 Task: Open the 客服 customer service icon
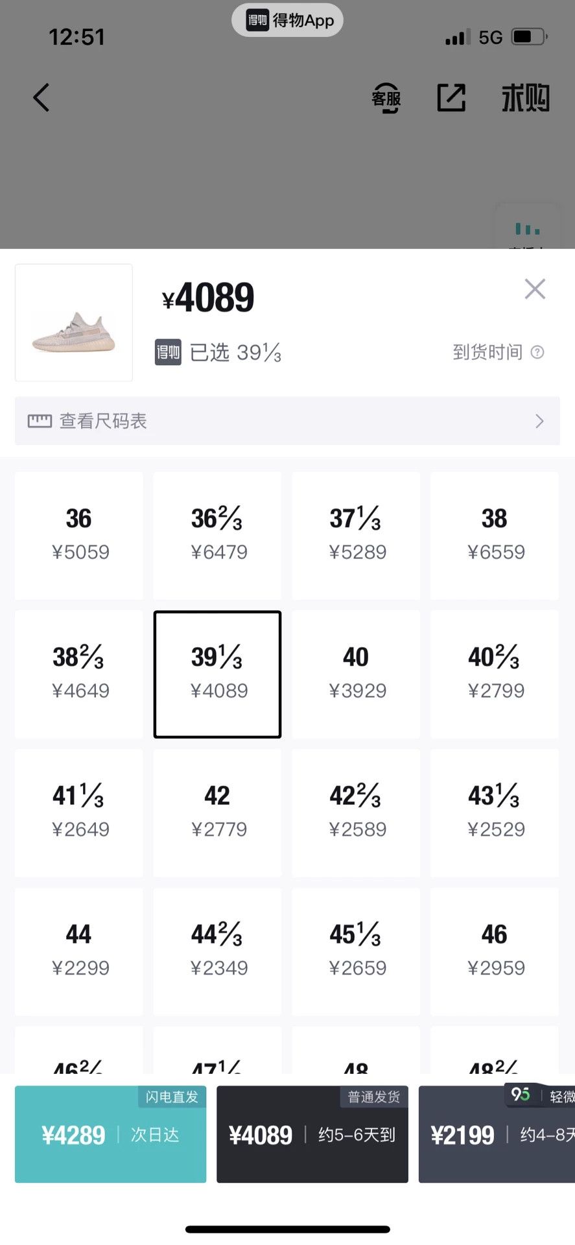pyautogui.click(x=386, y=98)
